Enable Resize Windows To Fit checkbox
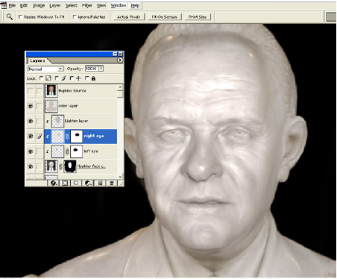Screen dimensions: 337x279 coord(21,17)
